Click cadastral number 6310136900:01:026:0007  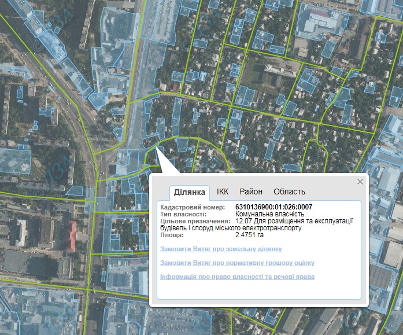pos(273,207)
